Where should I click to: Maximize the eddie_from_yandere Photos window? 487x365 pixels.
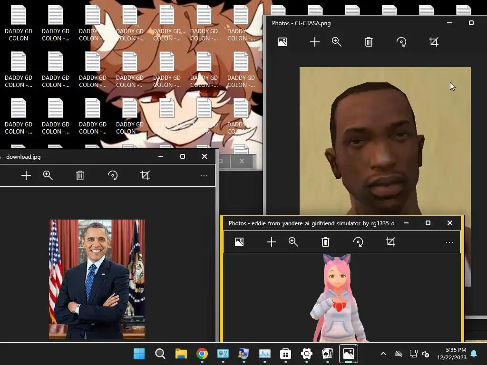[x=428, y=223]
